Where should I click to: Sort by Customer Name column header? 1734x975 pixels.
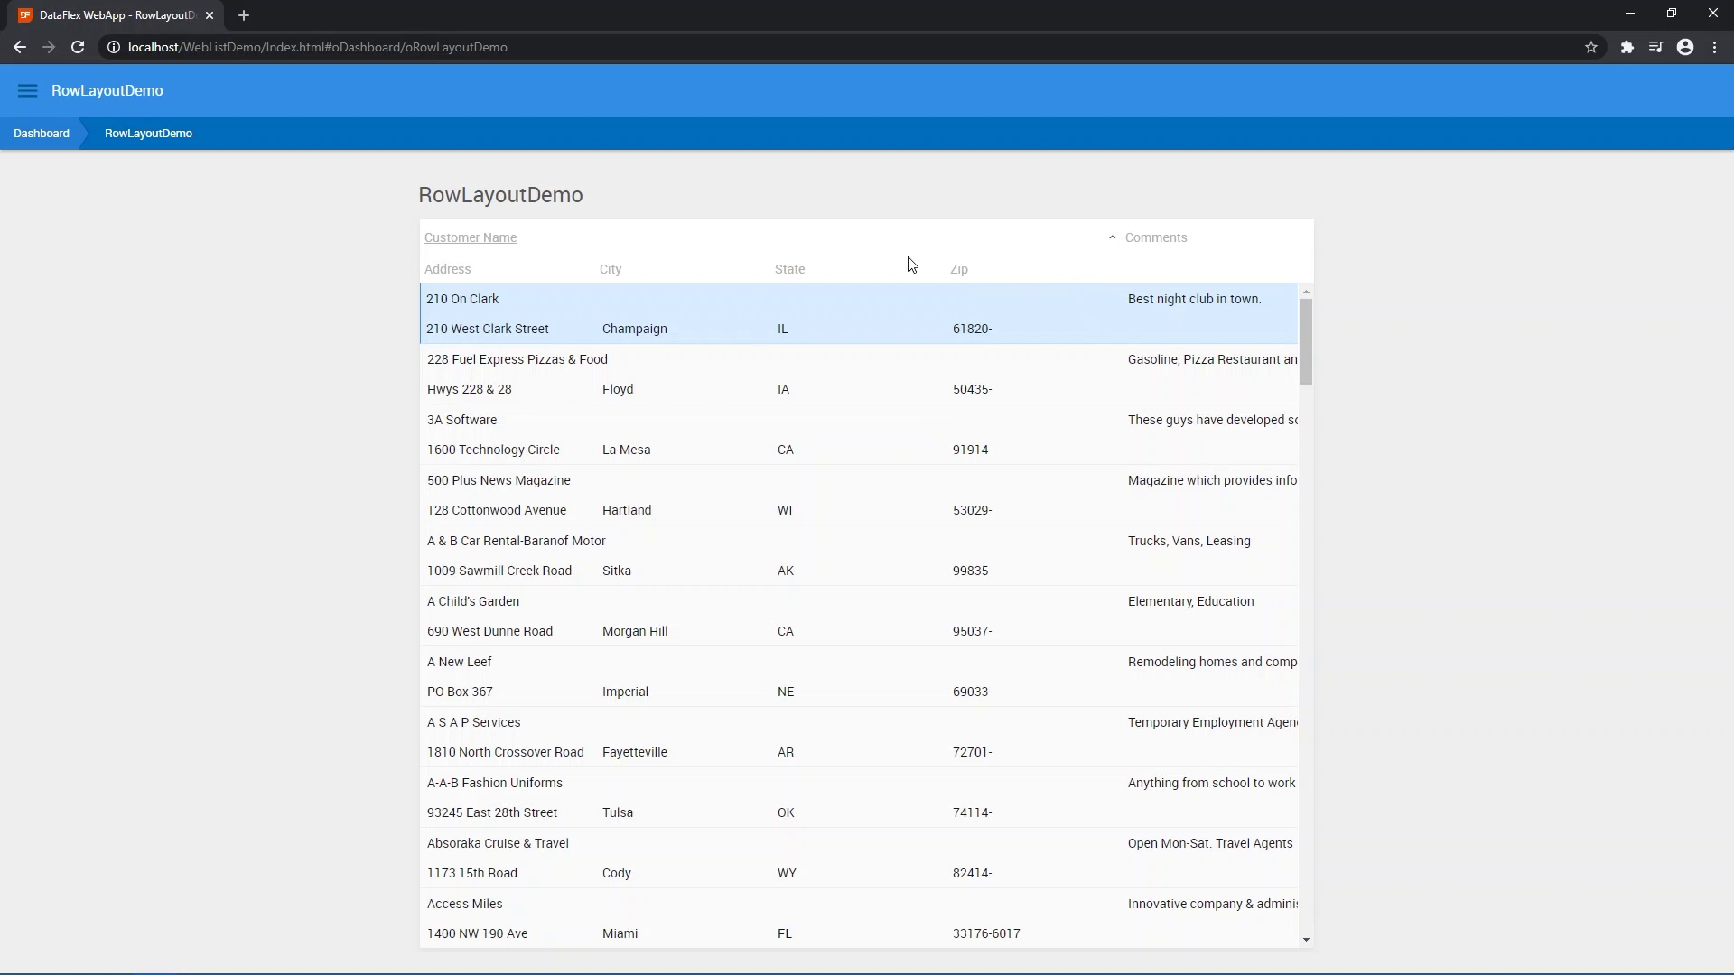471,237
